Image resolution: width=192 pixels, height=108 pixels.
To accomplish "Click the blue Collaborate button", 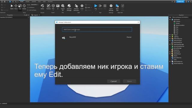I will pos(180,1).
